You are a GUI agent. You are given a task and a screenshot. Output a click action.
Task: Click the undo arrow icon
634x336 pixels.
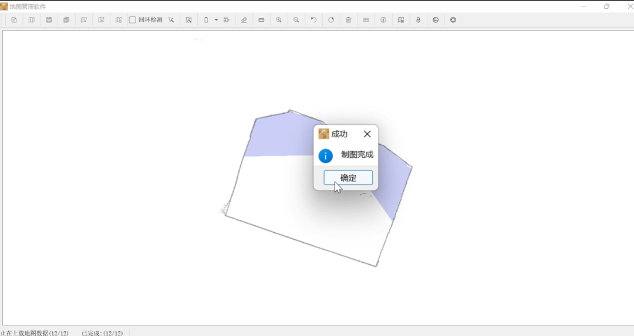click(x=313, y=20)
